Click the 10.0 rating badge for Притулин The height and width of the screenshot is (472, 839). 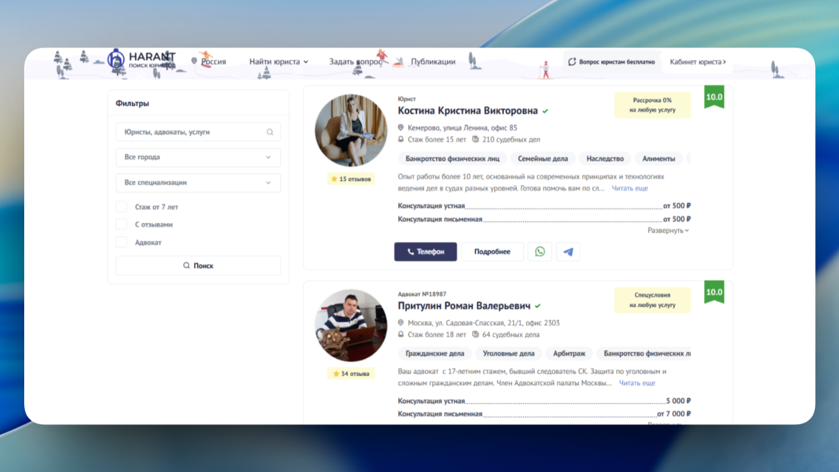click(x=714, y=292)
